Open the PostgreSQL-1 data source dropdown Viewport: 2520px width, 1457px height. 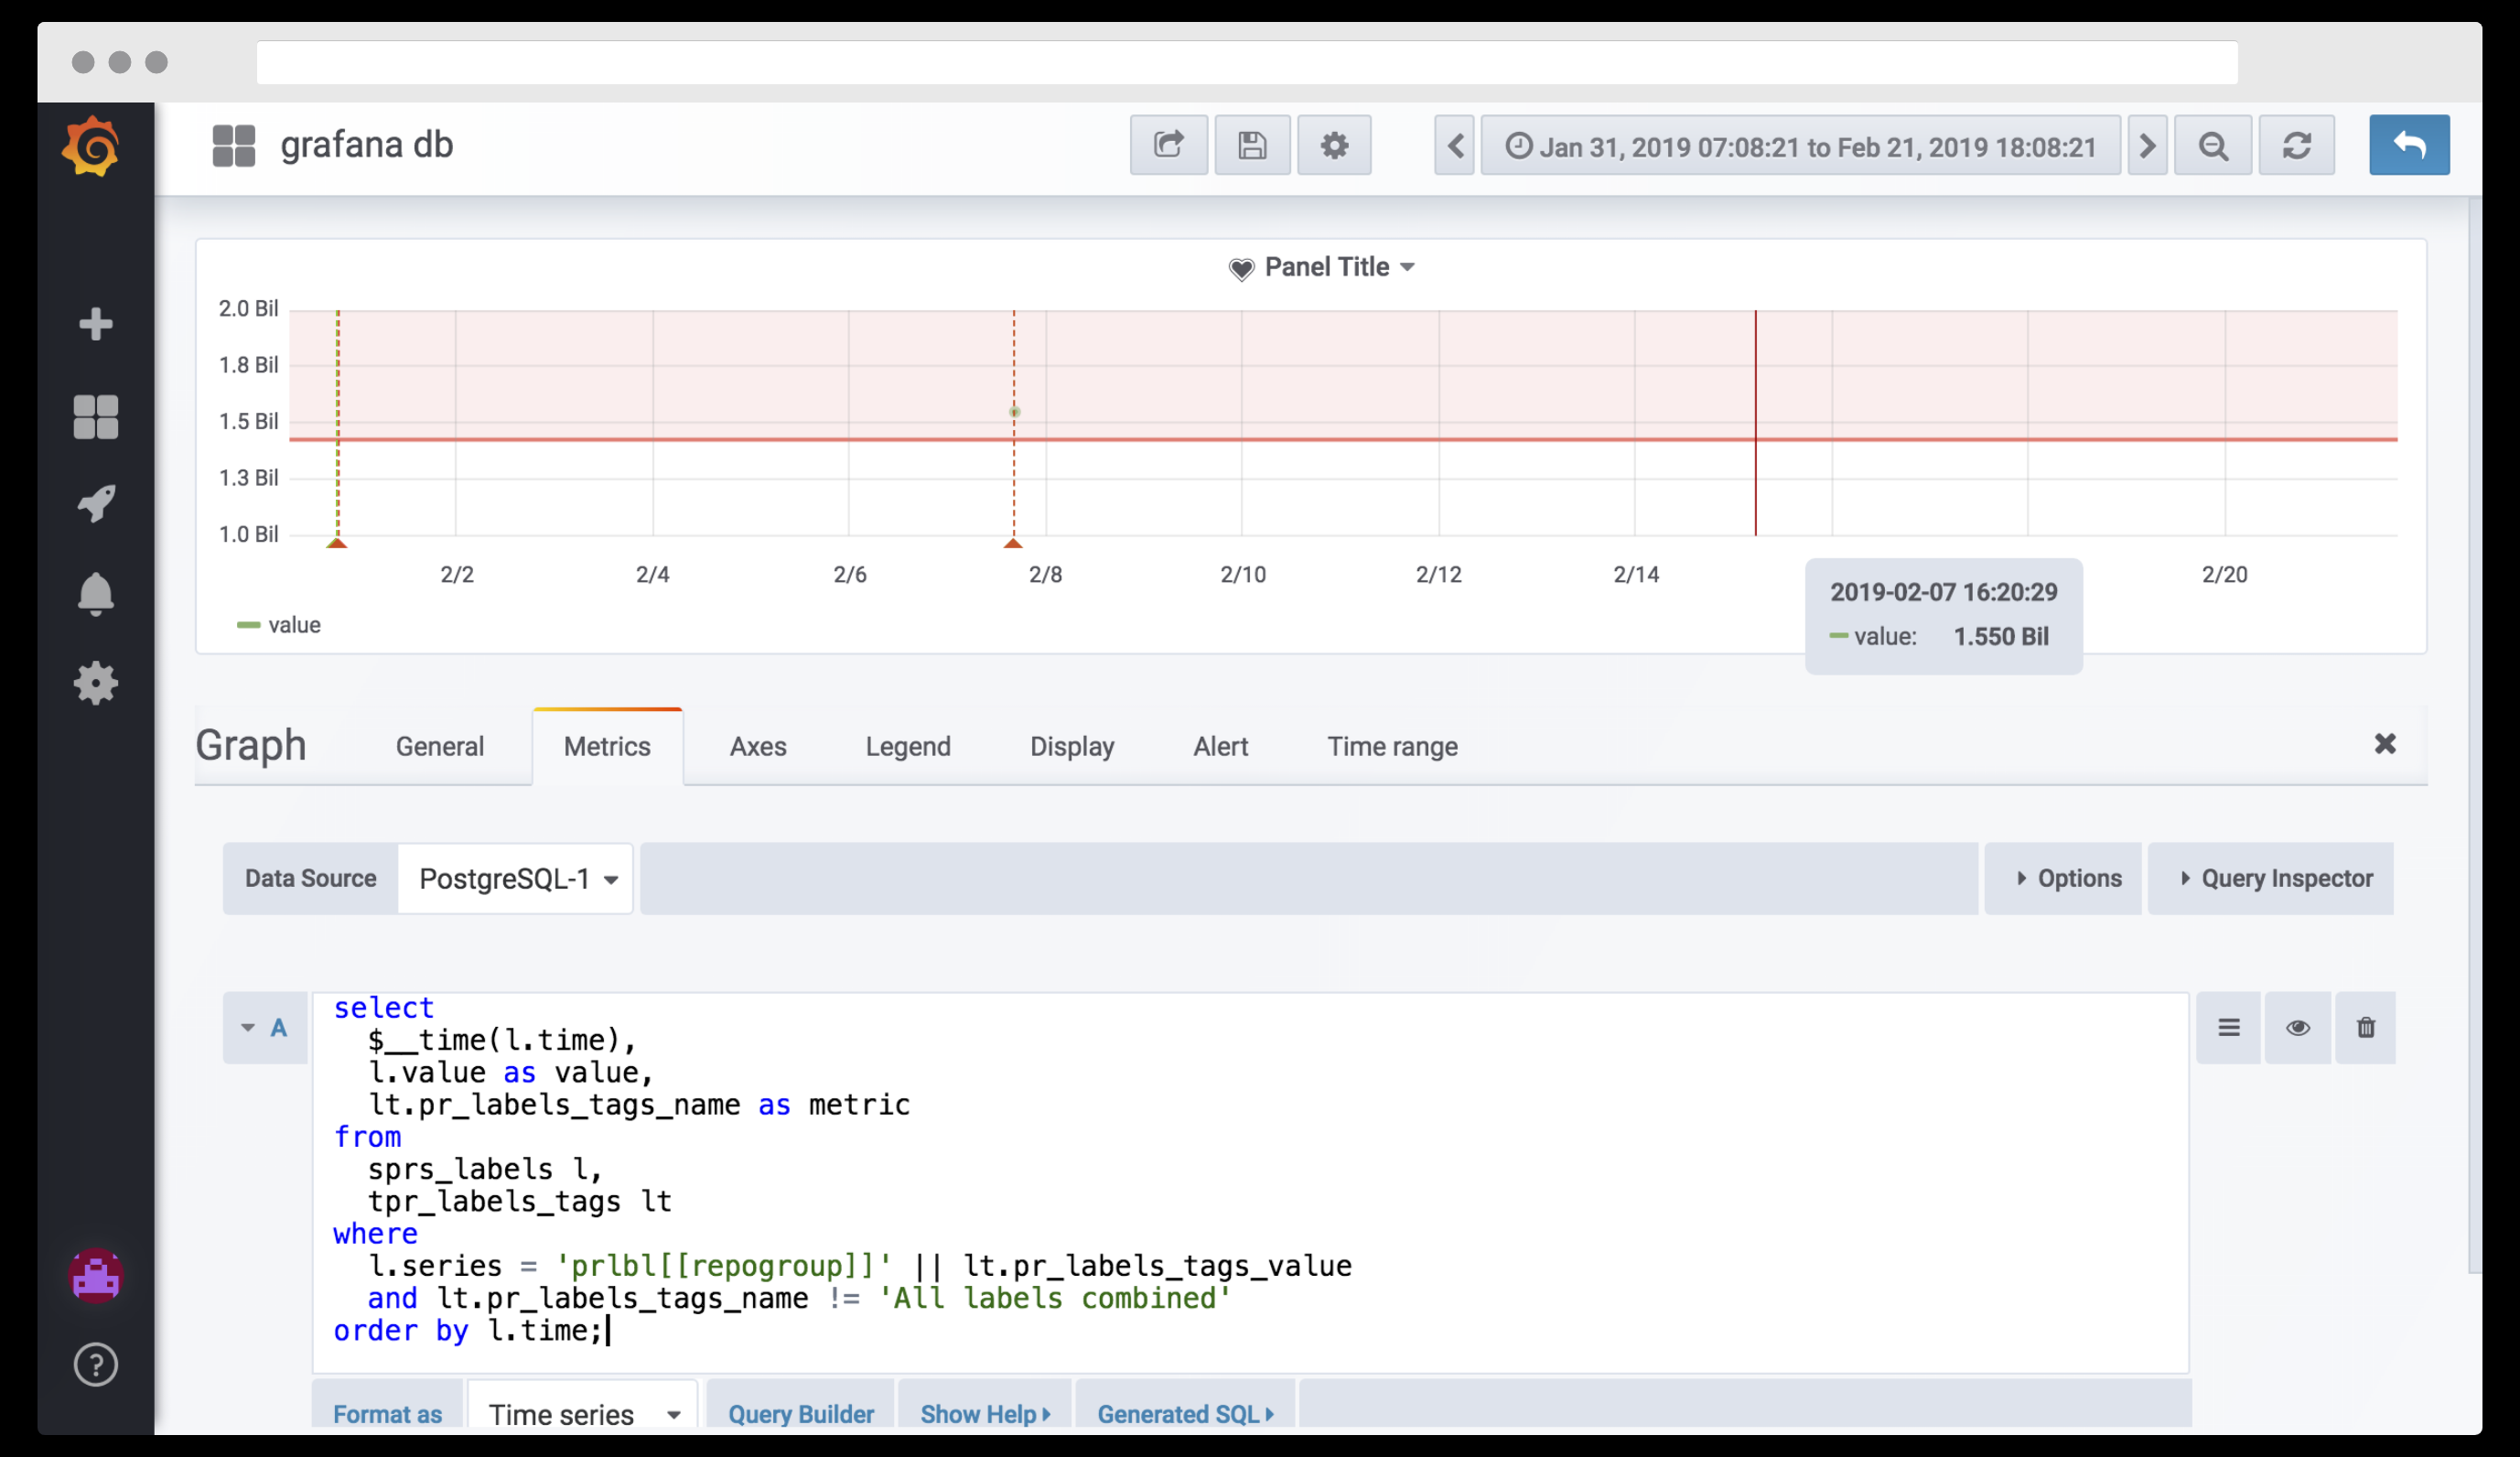pos(516,878)
